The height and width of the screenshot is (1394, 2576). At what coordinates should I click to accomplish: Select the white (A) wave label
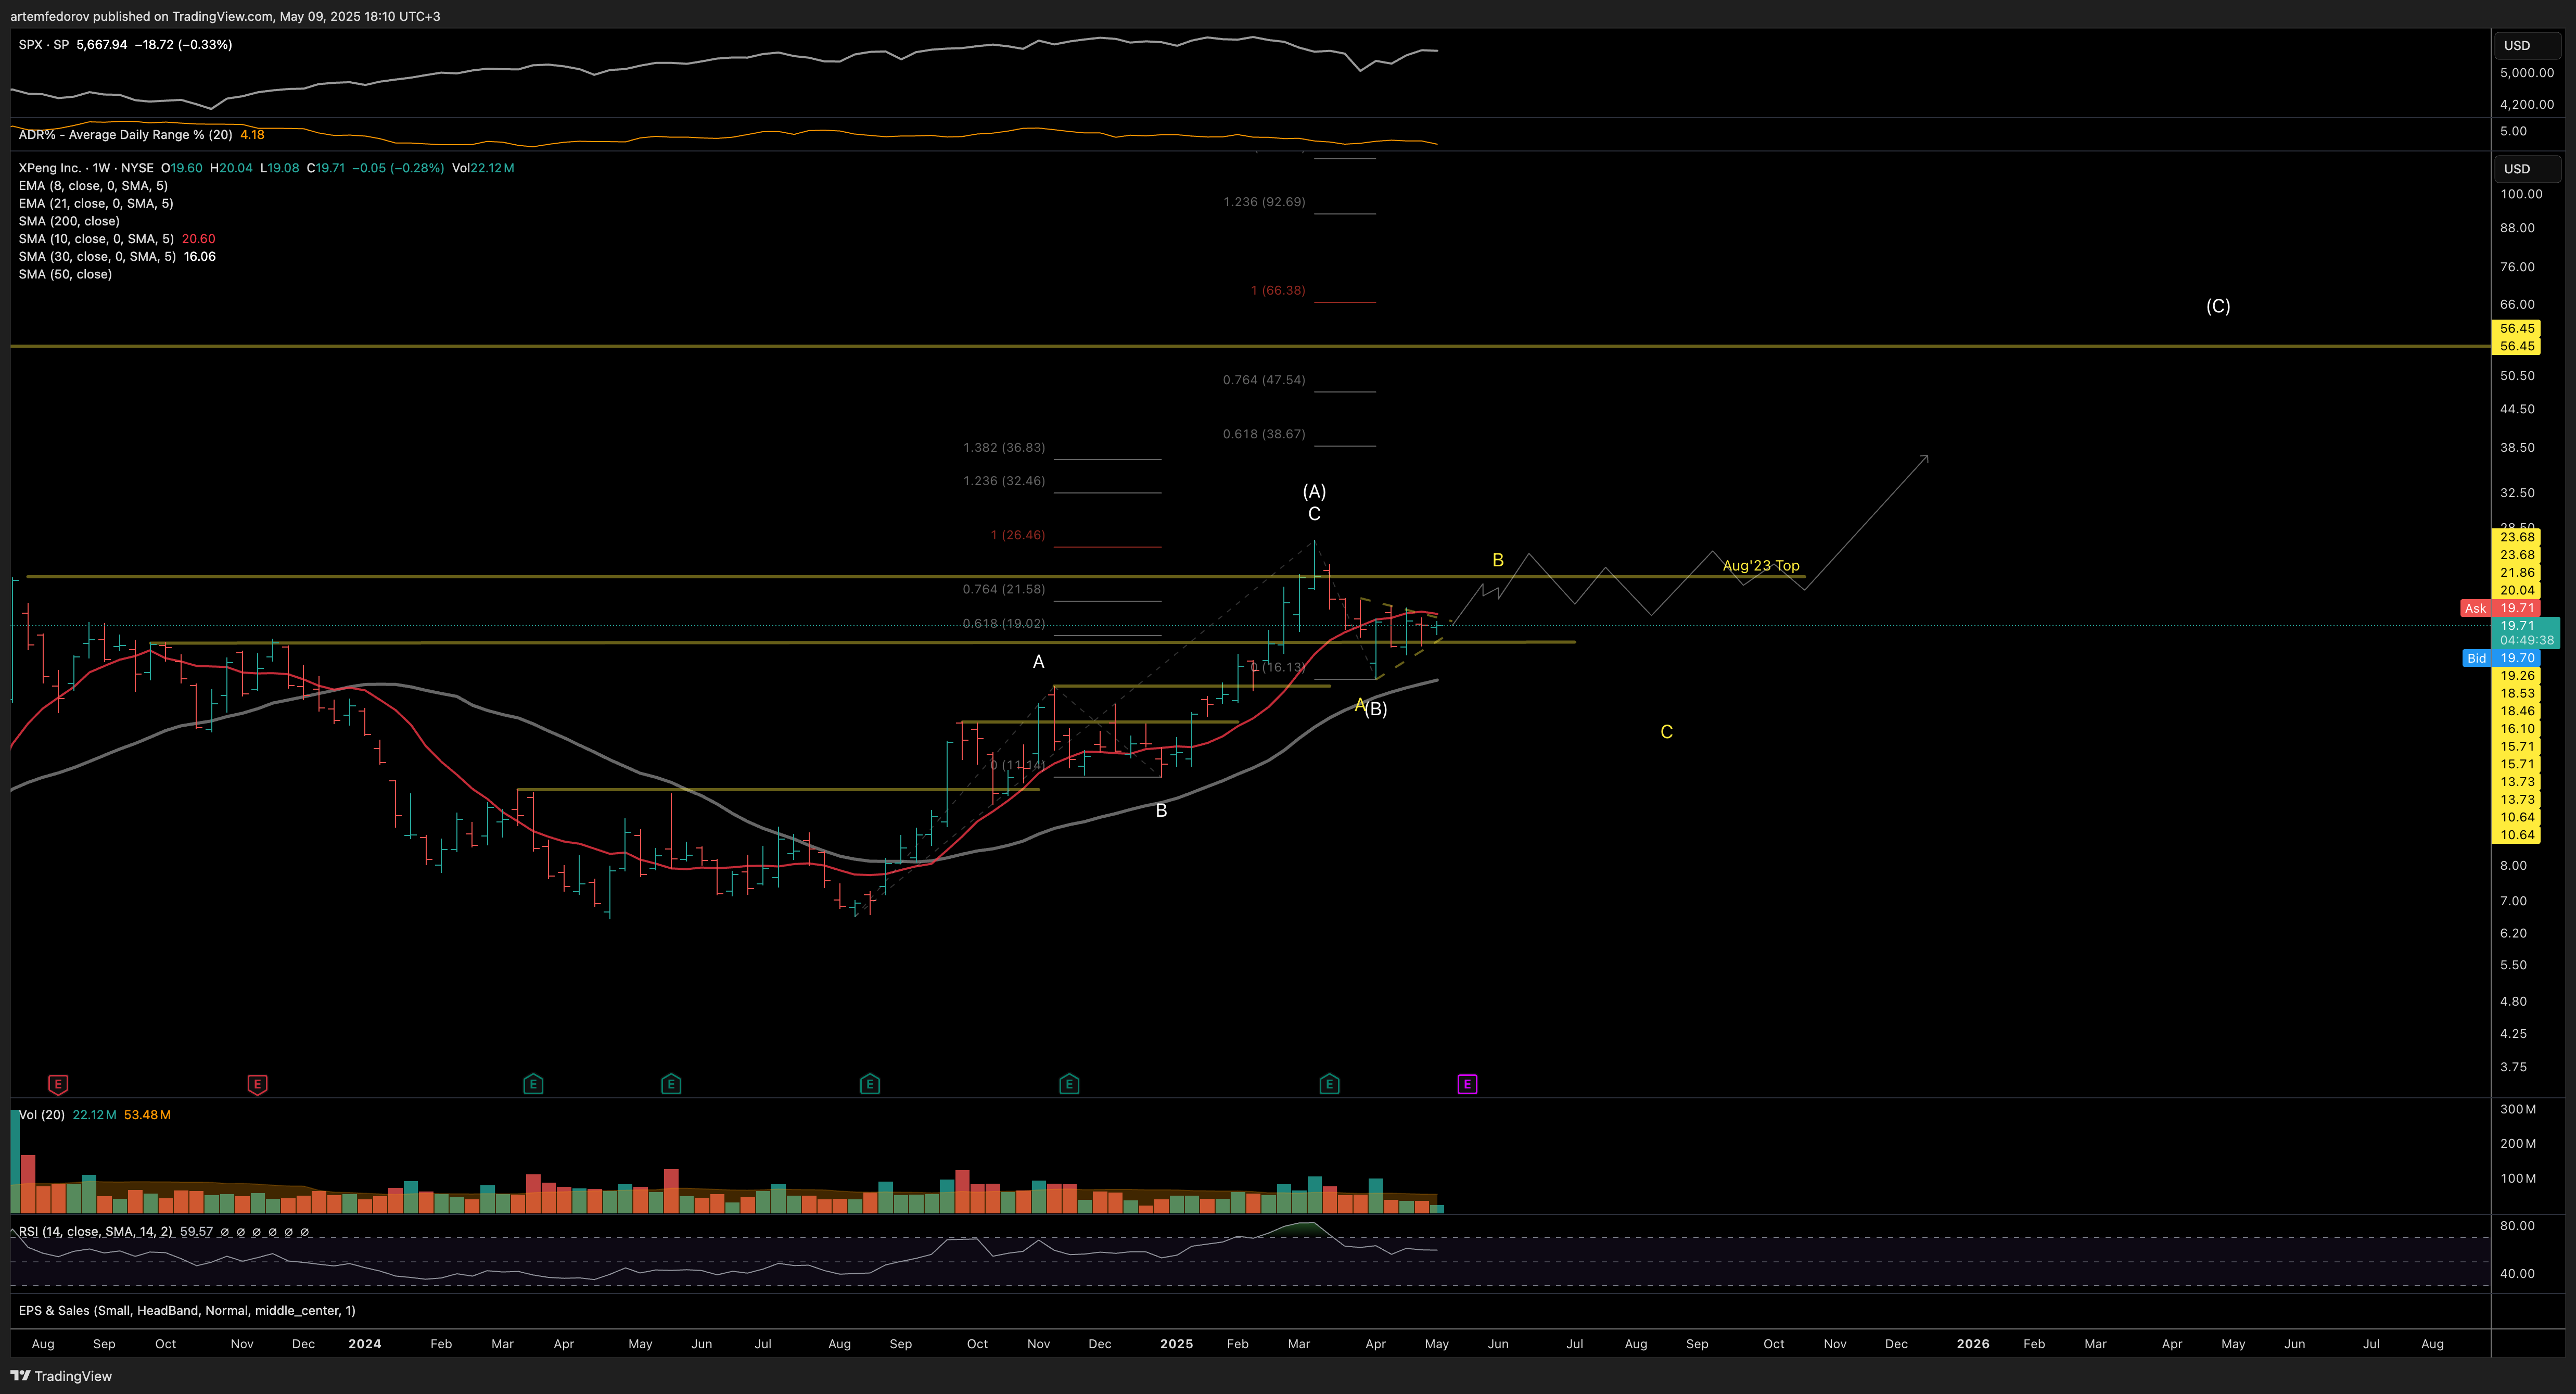(x=1314, y=491)
